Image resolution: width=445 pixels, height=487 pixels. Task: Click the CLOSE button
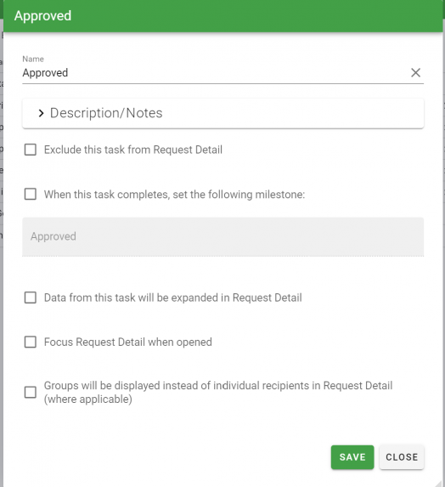point(402,457)
